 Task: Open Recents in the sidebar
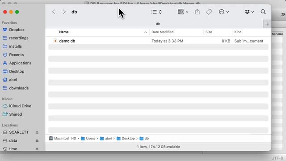coord(17,55)
